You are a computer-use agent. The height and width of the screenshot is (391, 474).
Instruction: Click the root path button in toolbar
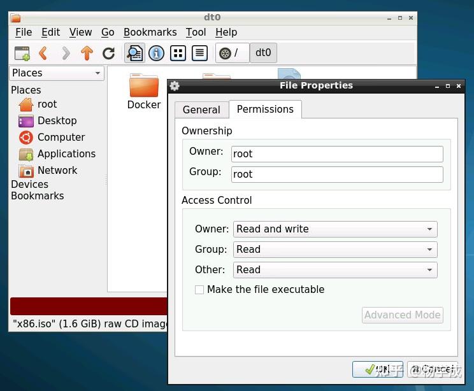(233, 53)
